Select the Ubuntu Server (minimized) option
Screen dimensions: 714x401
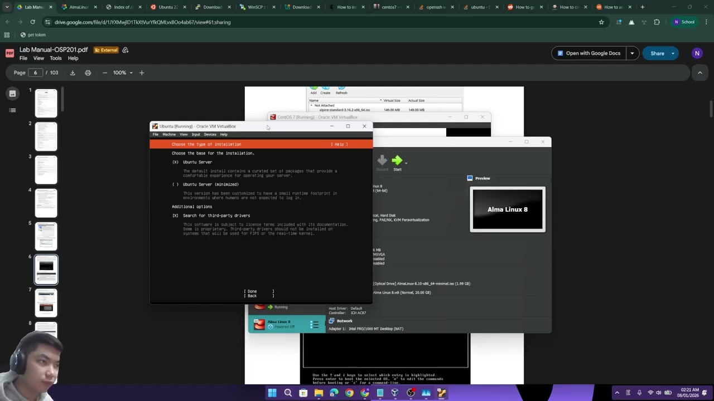click(205, 184)
